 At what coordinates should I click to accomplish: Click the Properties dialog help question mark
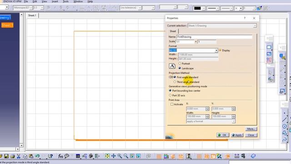[245, 18]
